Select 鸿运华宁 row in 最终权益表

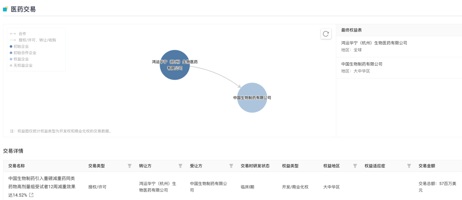(x=399, y=46)
